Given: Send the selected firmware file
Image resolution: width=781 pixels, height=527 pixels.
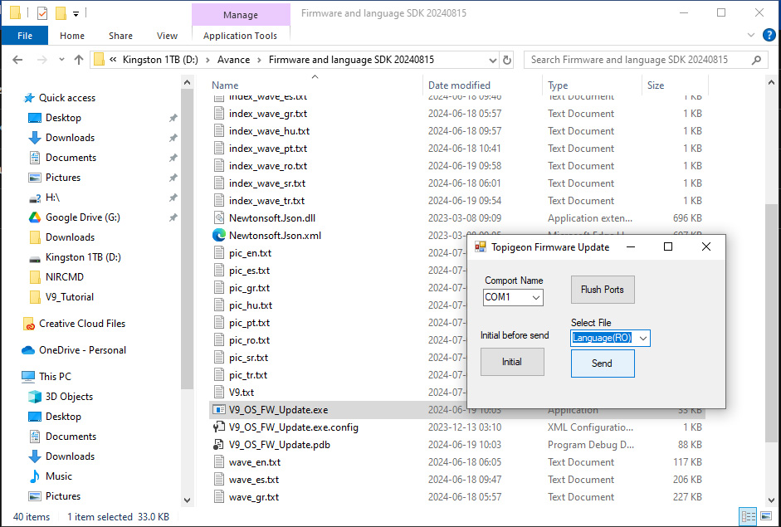Looking at the screenshot, I should (603, 364).
